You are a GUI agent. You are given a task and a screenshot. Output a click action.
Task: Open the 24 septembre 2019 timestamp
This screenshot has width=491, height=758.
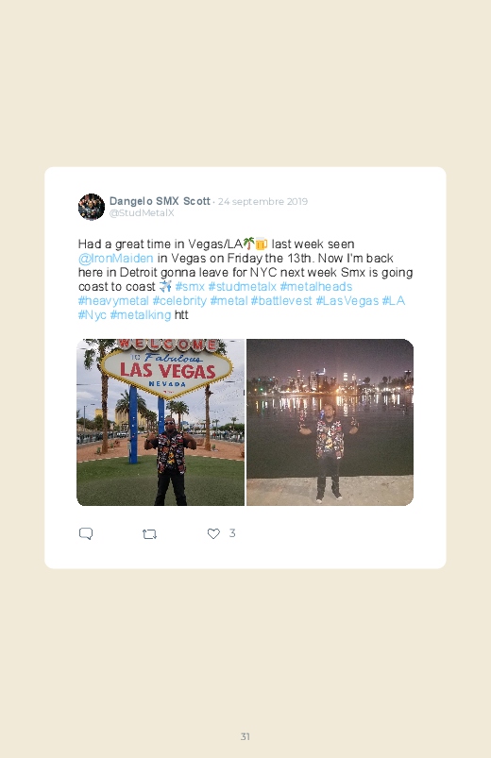[x=262, y=202]
